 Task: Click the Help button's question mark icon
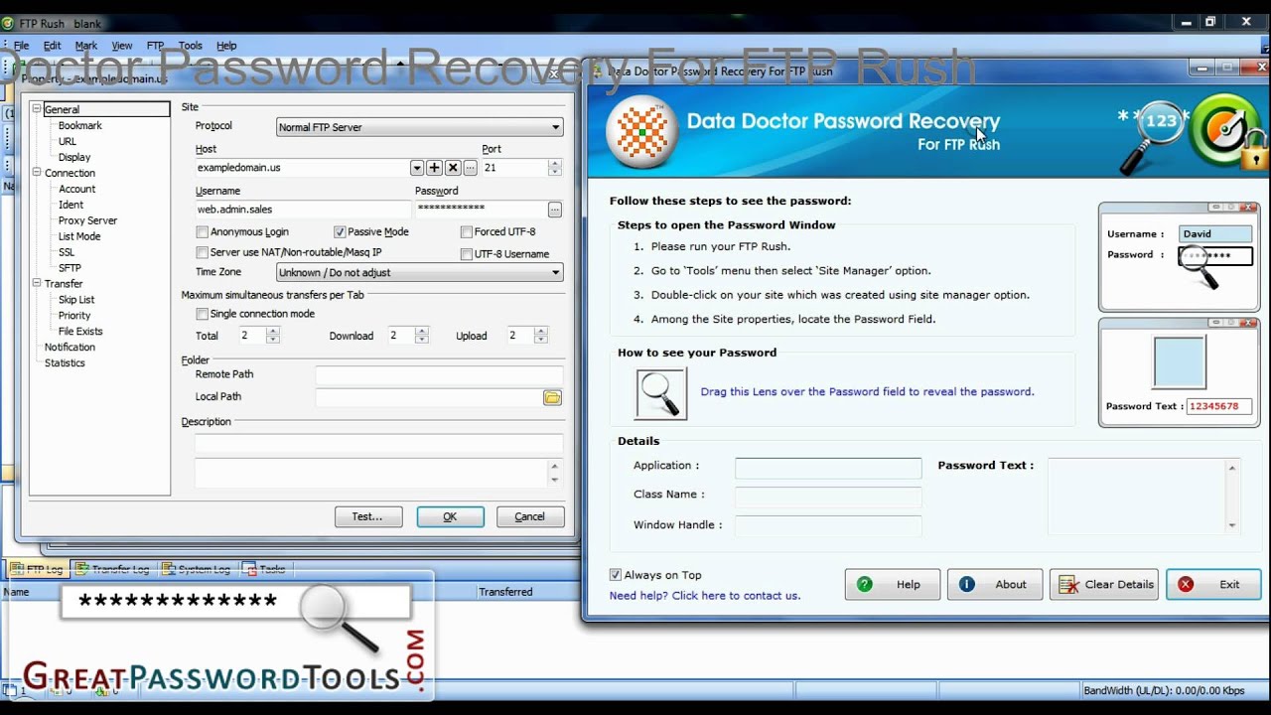[x=865, y=584]
